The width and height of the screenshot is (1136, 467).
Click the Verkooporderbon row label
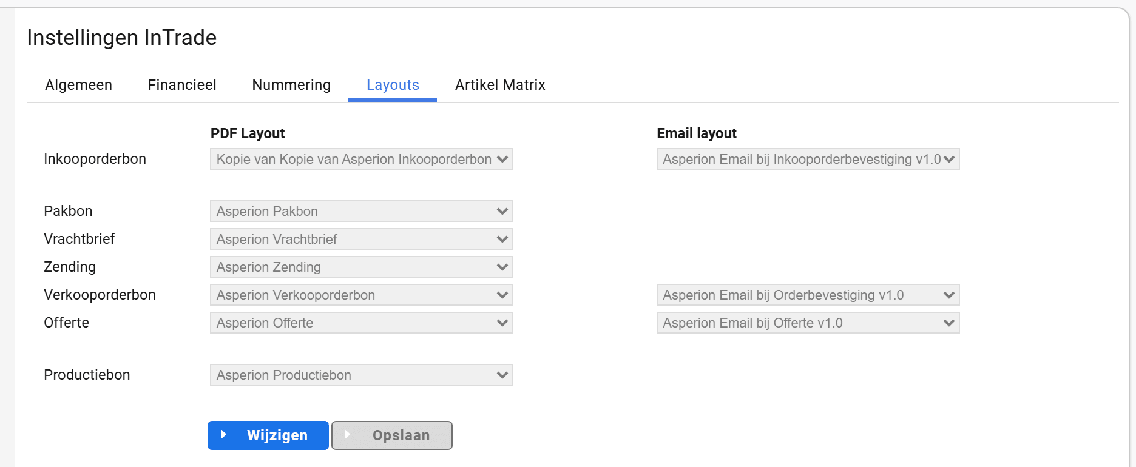(100, 295)
